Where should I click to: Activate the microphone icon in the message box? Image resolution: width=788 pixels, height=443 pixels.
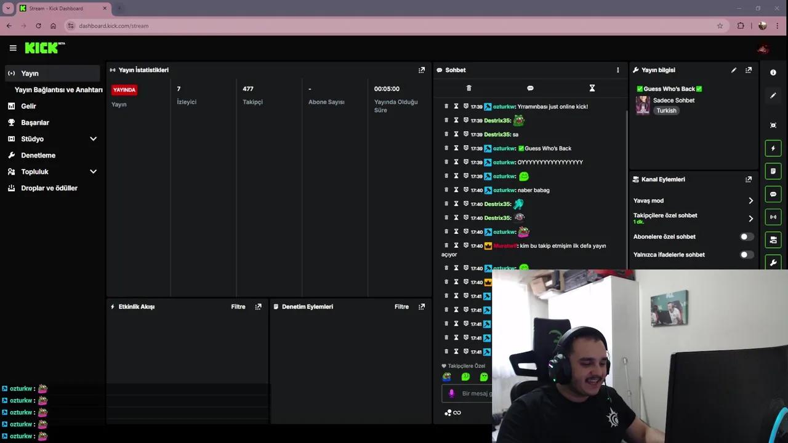[451, 393]
